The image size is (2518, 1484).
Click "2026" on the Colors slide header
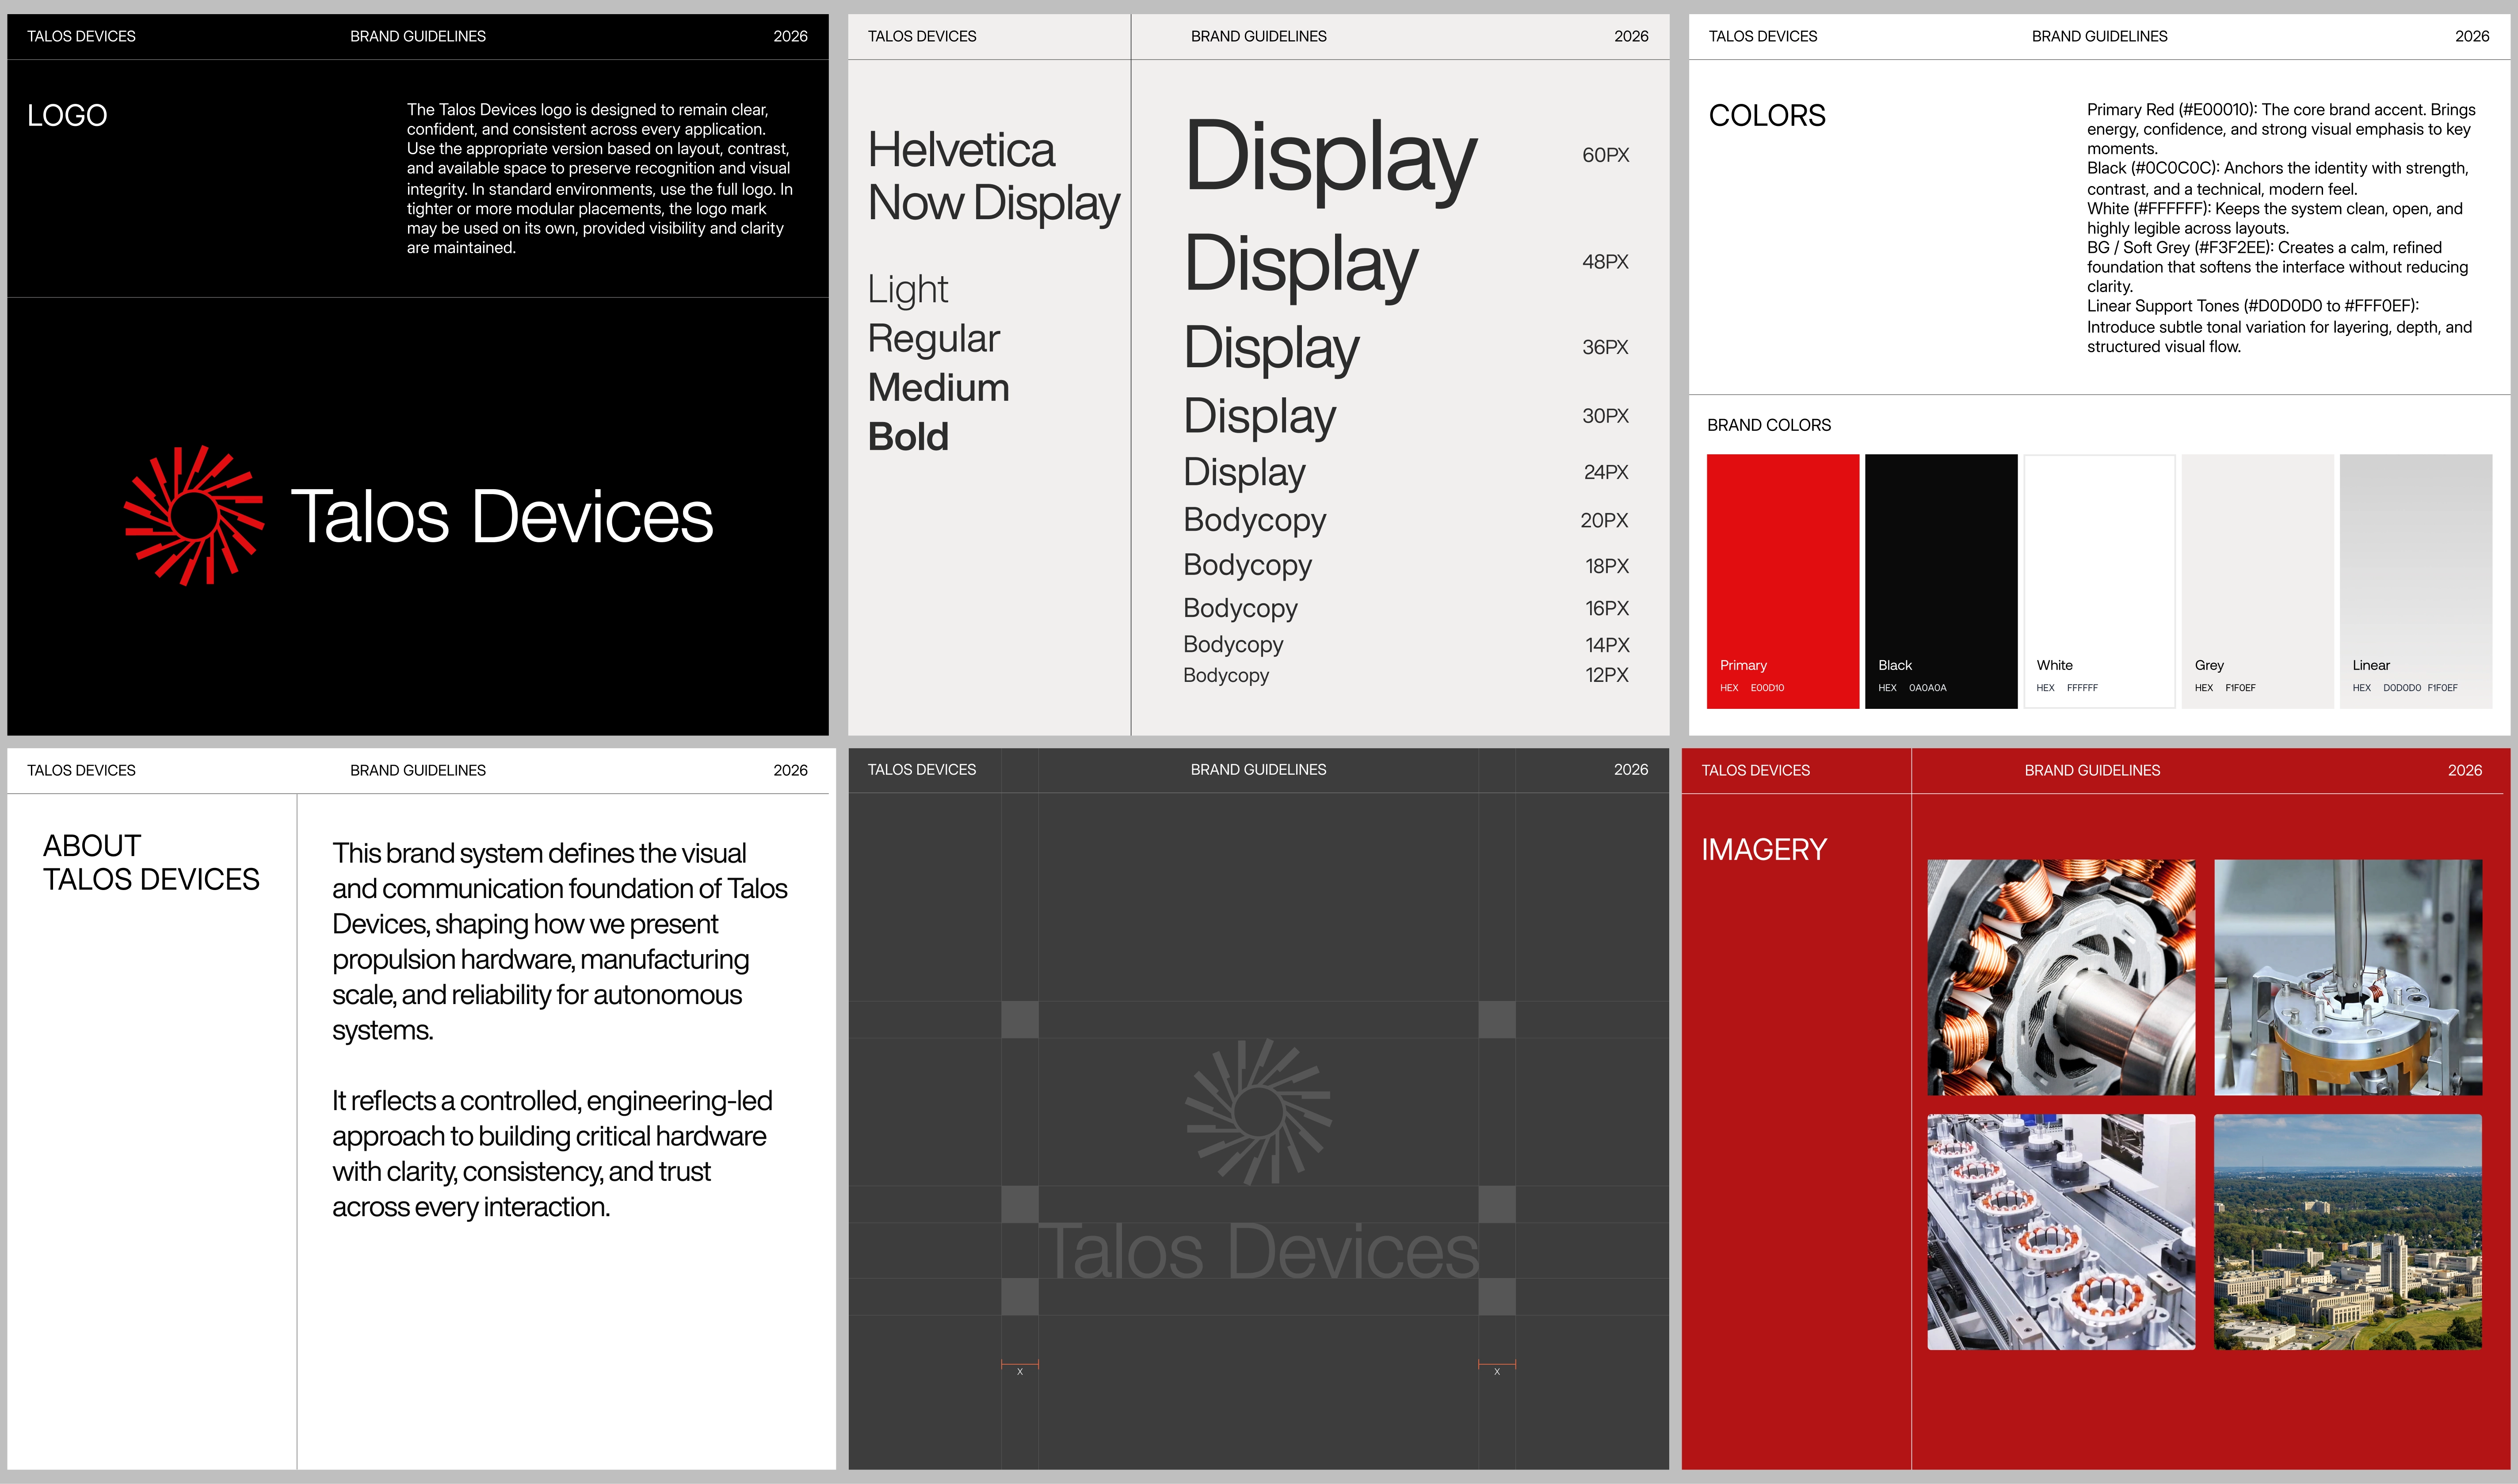click(2472, 36)
